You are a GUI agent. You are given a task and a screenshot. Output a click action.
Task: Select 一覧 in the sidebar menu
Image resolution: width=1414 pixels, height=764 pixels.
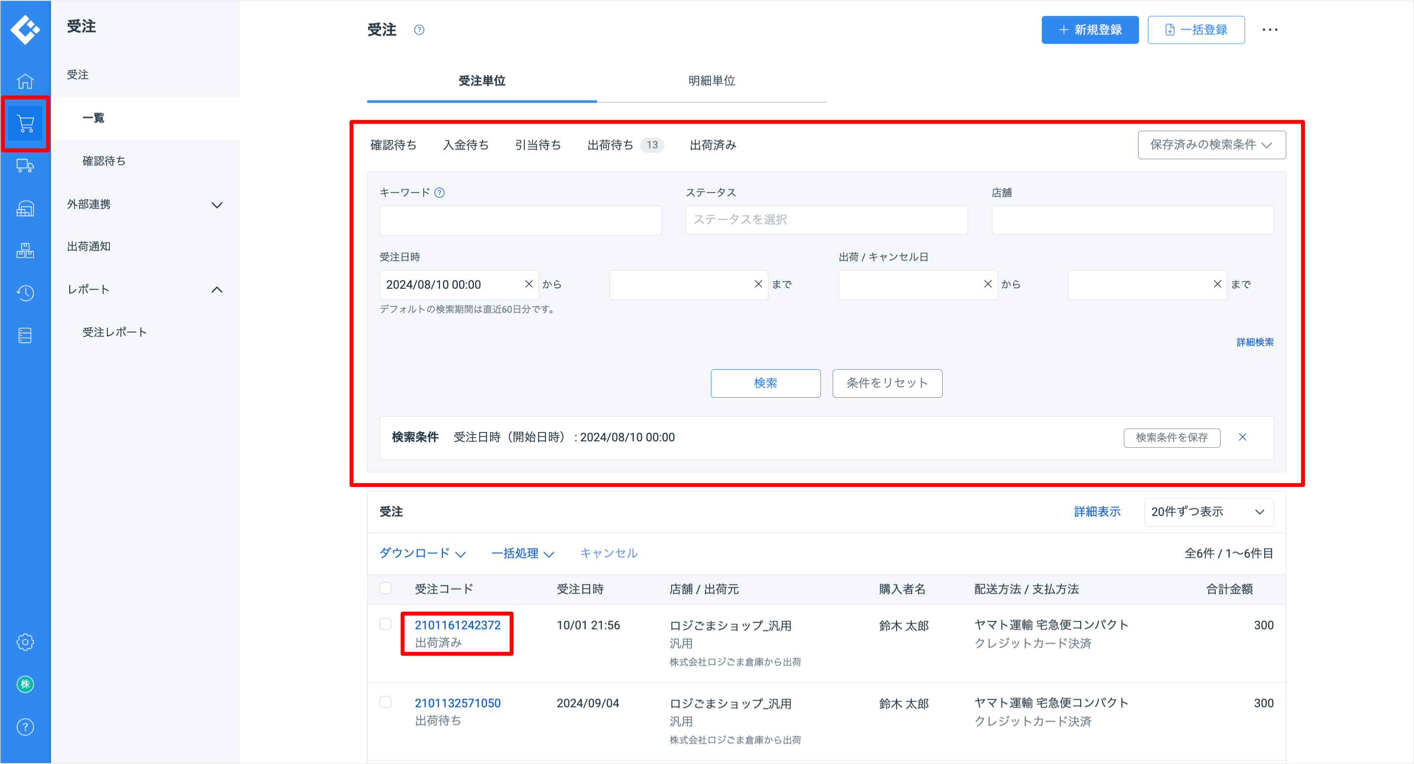pyautogui.click(x=145, y=118)
